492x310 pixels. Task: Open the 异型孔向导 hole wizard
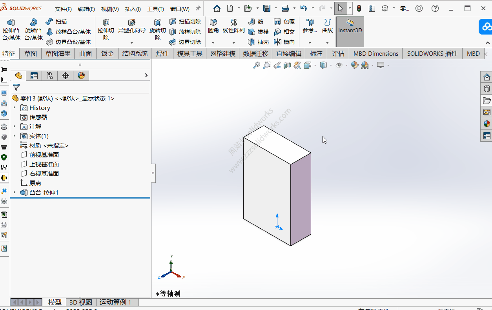click(131, 27)
